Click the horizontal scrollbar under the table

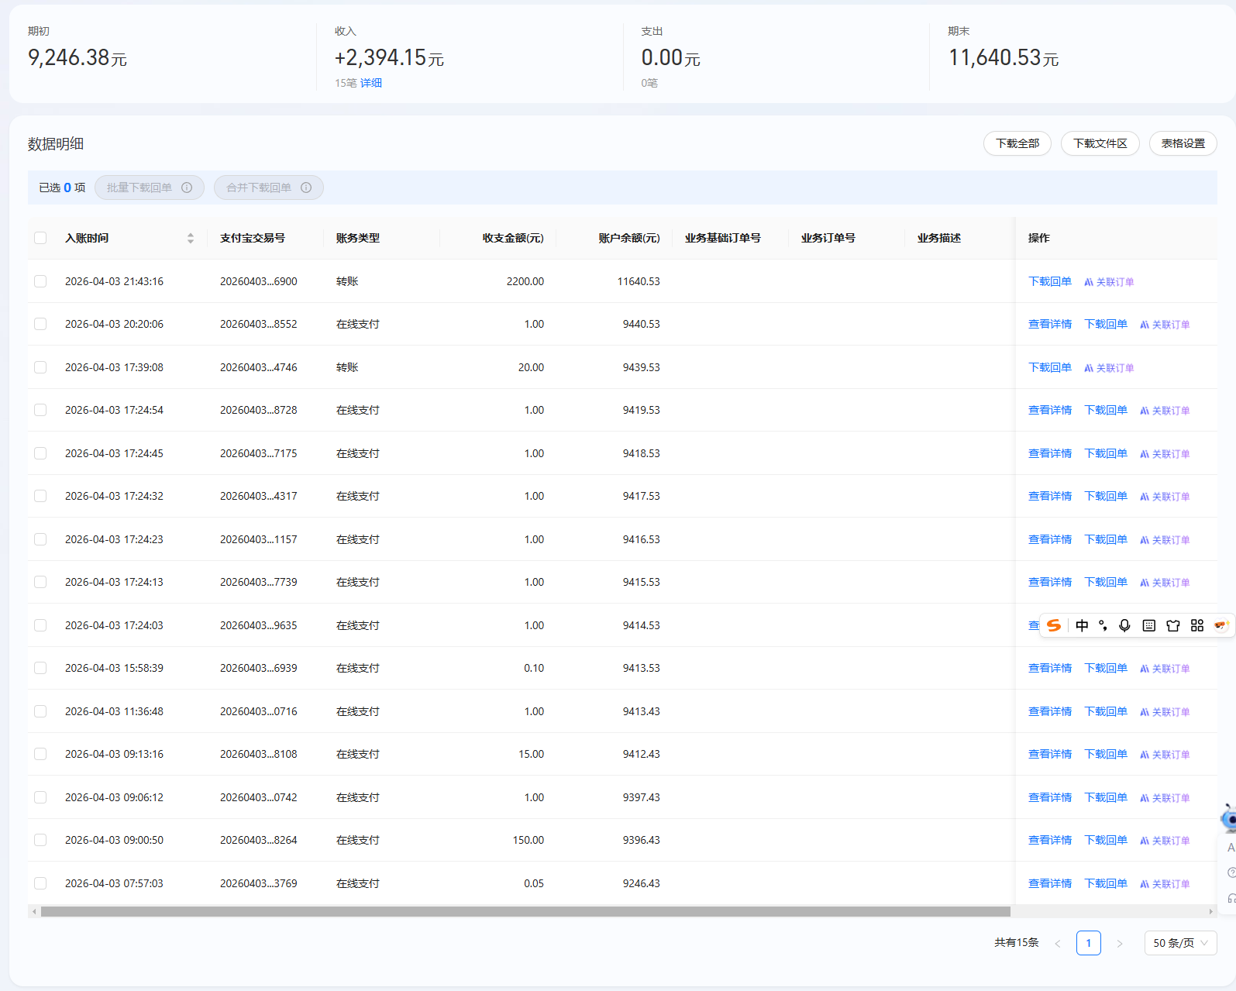point(525,911)
